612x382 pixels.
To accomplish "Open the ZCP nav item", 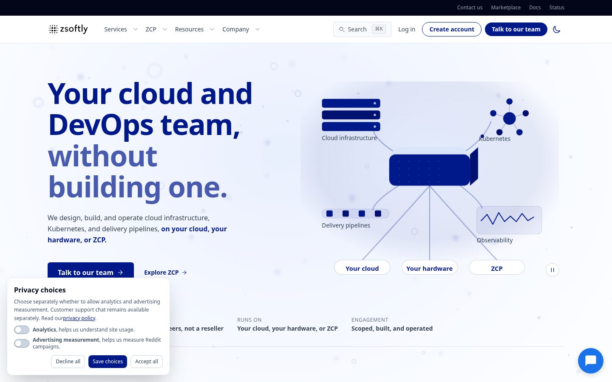I will (x=151, y=29).
